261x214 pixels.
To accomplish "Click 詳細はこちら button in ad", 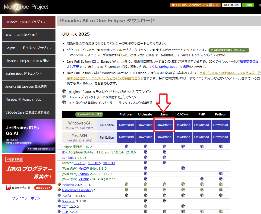I will tap(43, 188).
